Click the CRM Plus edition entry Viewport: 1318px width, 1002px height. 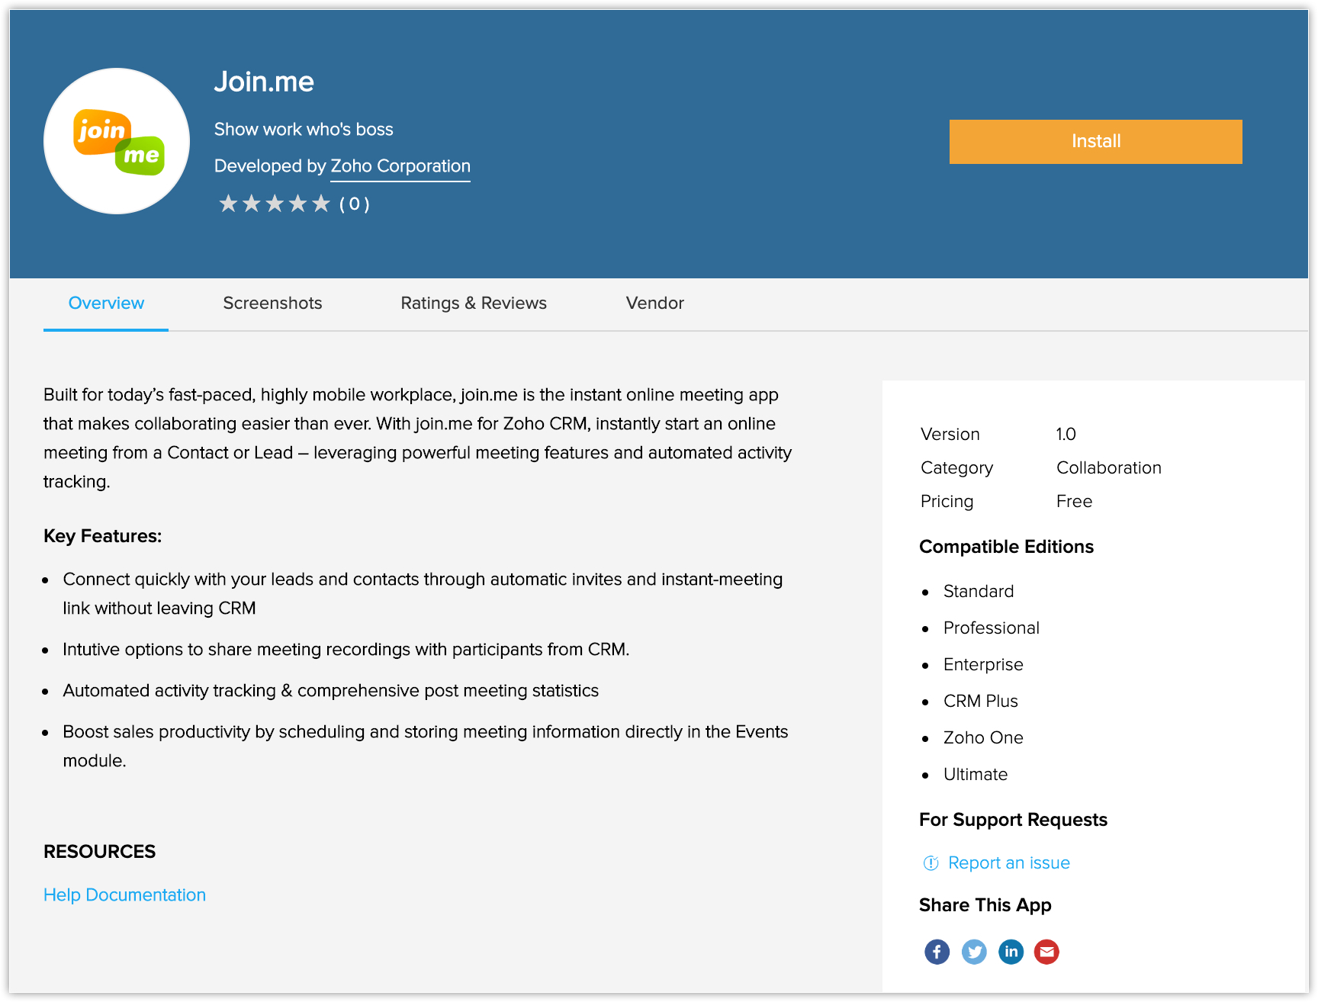(x=981, y=702)
